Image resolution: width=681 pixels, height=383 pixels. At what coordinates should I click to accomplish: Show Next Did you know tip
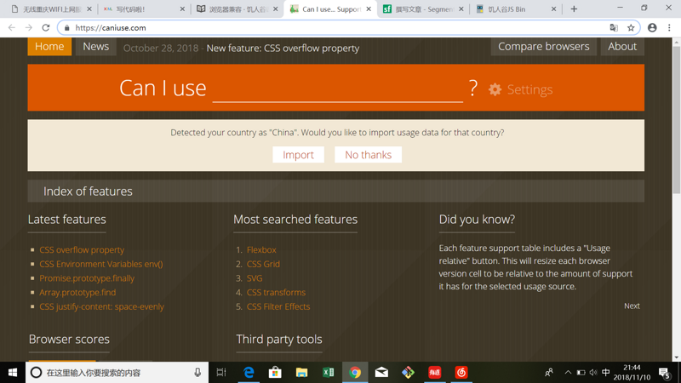(632, 306)
